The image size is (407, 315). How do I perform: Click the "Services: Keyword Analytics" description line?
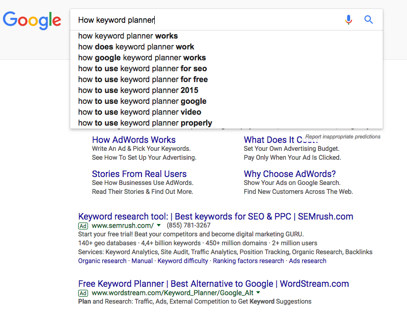click(225, 252)
